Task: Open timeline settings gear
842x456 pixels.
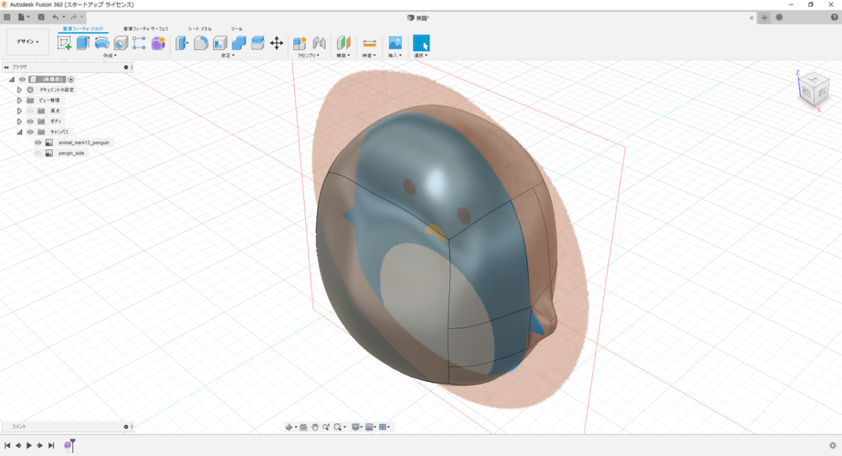Action: pyautogui.click(x=832, y=445)
